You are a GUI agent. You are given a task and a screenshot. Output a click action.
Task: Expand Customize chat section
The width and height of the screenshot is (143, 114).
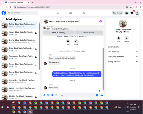(x=123, y=47)
